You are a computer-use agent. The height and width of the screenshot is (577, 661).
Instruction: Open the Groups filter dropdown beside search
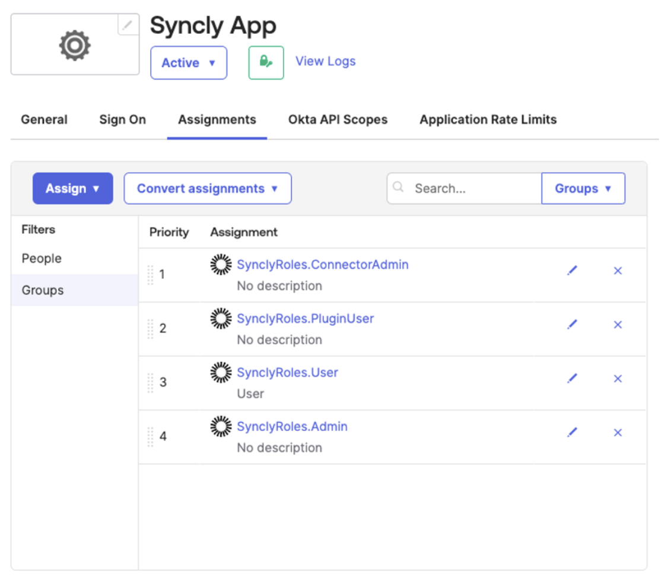pyautogui.click(x=583, y=188)
